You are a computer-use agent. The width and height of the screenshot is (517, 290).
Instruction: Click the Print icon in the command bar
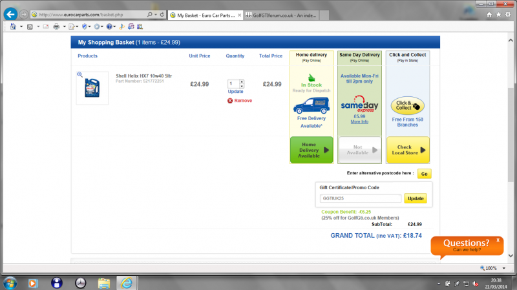tap(56, 26)
